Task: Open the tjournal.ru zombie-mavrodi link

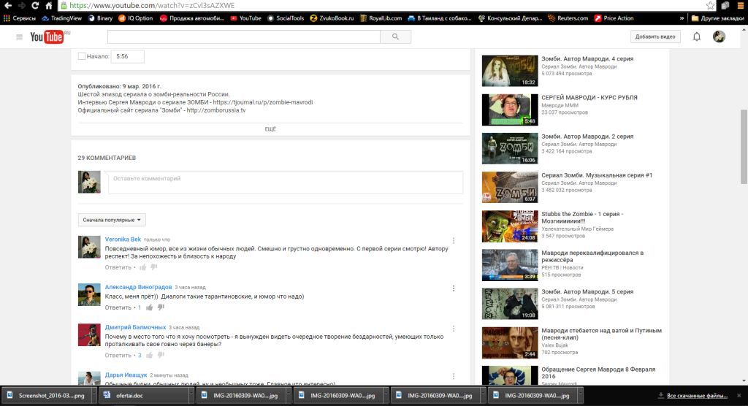Action: (263, 102)
